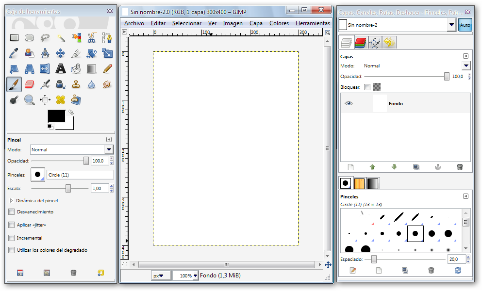Select the Pencil tool
The height and width of the screenshot is (291, 482).
pyautogui.click(x=107, y=69)
